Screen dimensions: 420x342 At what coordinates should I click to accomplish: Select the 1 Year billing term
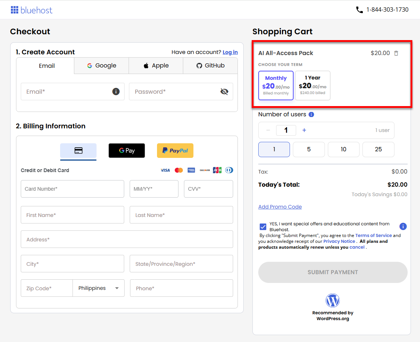click(x=313, y=85)
